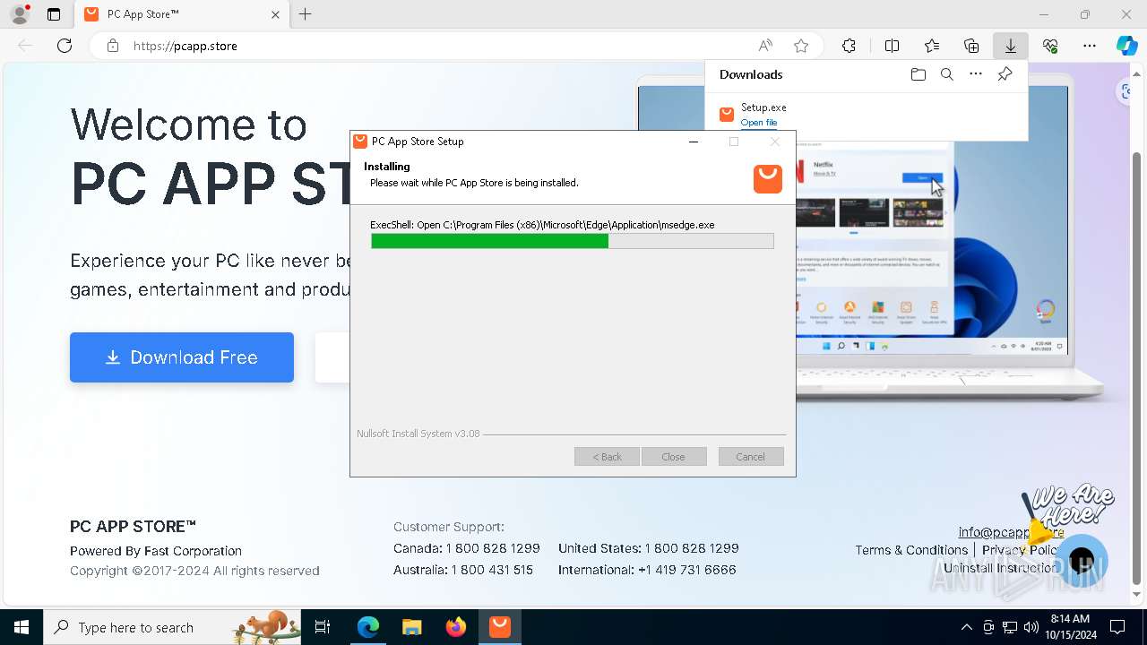Screen dimensions: 1147x645
Task: Click the installation progress bar
Action: point(573,241)
